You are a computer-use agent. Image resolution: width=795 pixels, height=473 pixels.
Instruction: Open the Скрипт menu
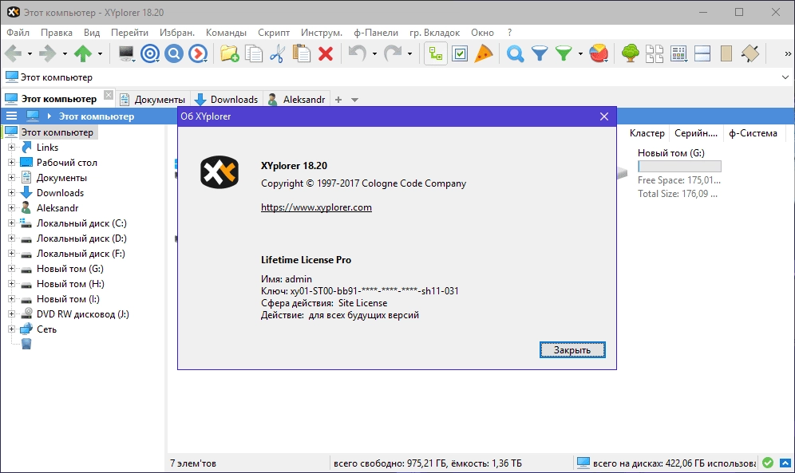(x=274, y=33)
